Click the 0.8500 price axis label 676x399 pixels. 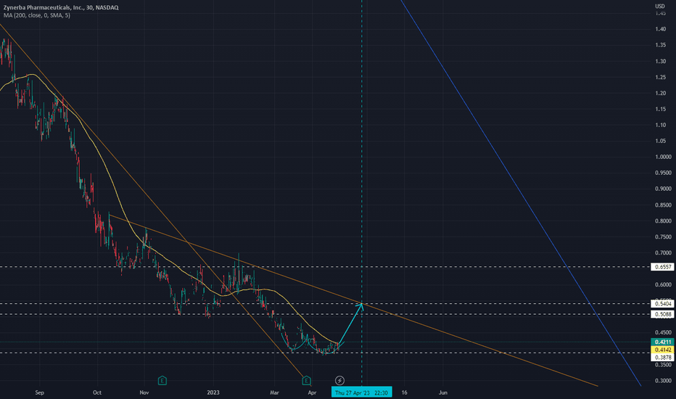point(663,205)
